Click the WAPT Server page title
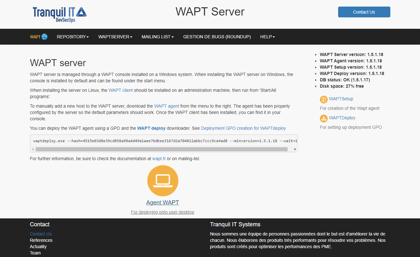 (210, 12)
